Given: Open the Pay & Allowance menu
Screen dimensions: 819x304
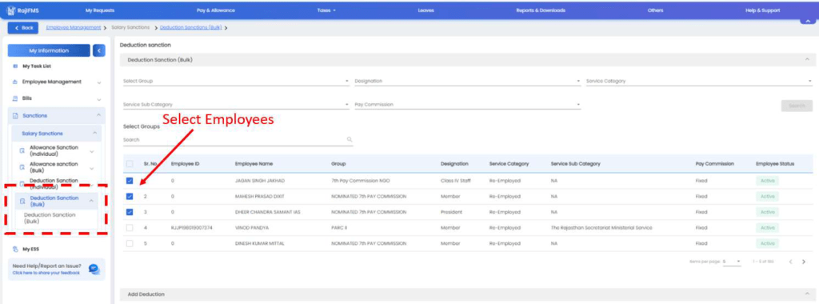Looking at the screenshot, I should coord(216,10).
